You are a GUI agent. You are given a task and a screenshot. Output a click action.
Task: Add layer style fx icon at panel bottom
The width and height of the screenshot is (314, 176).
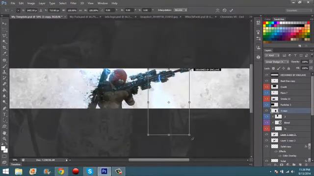[x=276, y=165]
